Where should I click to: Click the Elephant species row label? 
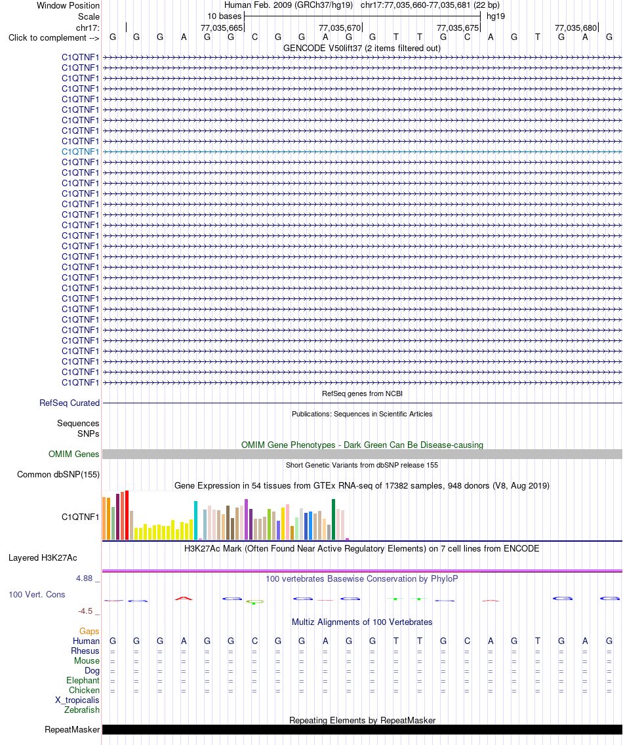pos(83,680)
